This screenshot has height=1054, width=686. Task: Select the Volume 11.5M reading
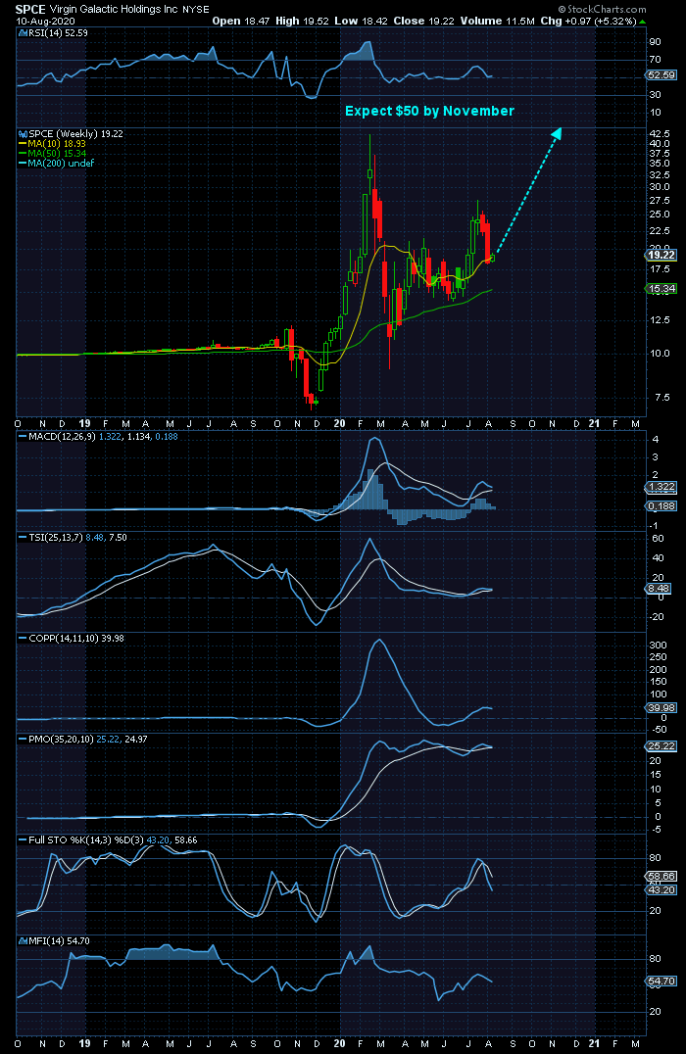498,21
